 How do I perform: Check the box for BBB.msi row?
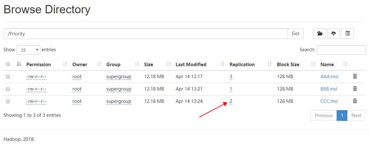tap(8, 89)
